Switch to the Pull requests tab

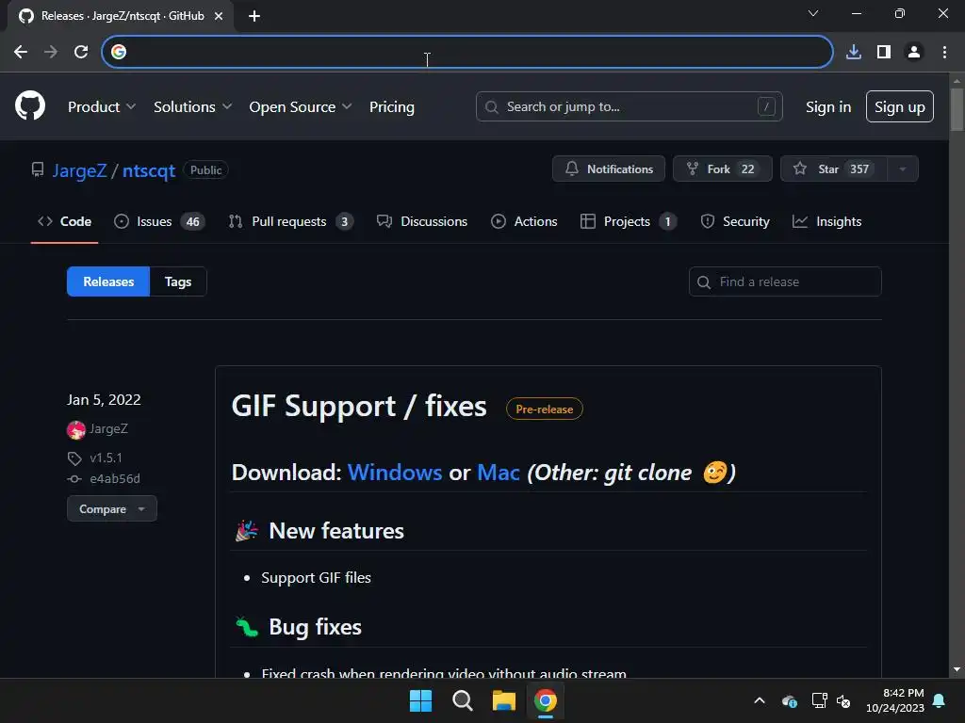click(291, 221)
